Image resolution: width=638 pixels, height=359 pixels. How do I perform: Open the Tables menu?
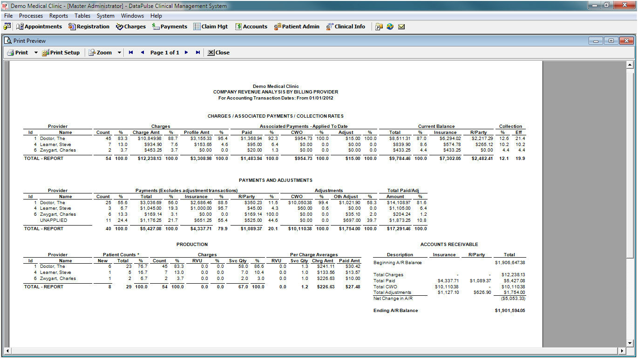point(82,16)
